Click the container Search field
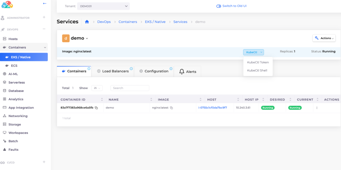This screenshot has height=170, width=341. click(130, 88)
